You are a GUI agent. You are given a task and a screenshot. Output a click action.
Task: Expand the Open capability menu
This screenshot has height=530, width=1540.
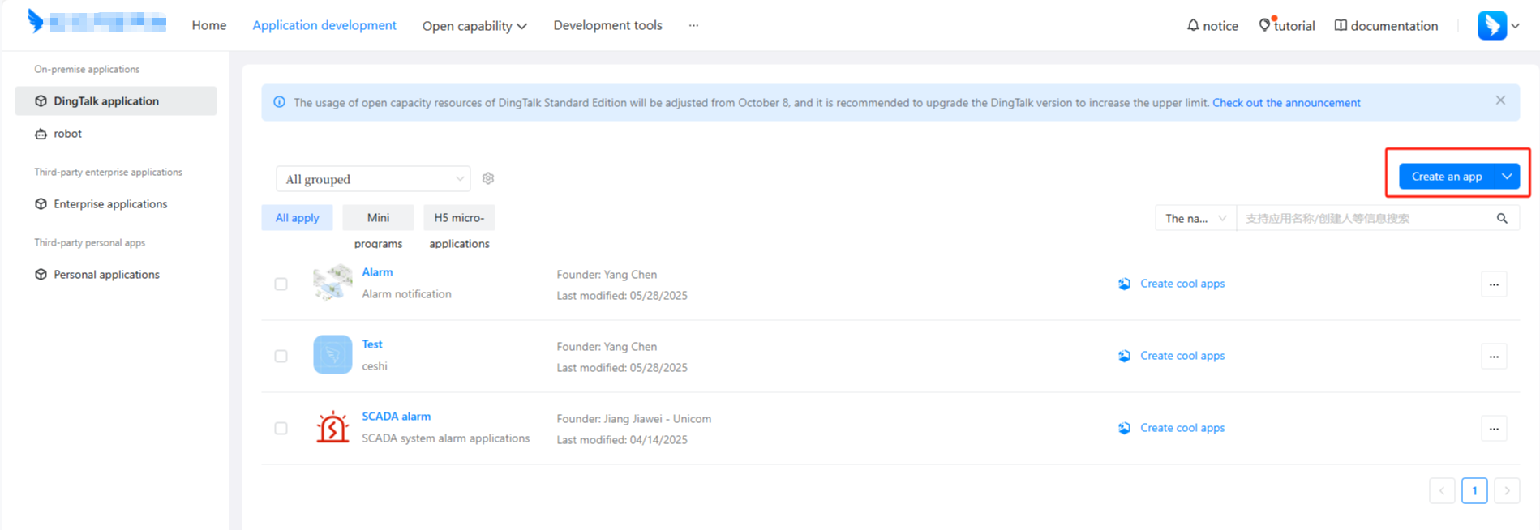(x=474, y=26)
